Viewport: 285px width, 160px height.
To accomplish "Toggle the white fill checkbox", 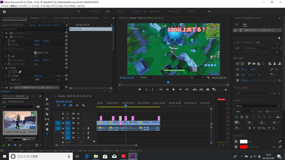I will (x=236, y=141).
